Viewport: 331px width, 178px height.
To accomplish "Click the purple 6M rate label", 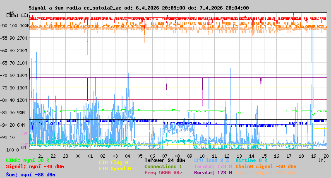I will coord(23,147).
